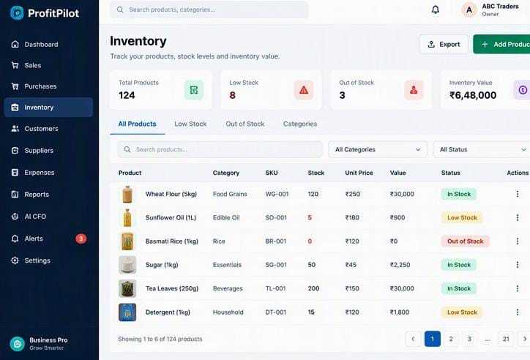This screenshot has height=360, width=530.
Task: Click the Sunflower Oil product thumbnail
Action: point(127,218)
